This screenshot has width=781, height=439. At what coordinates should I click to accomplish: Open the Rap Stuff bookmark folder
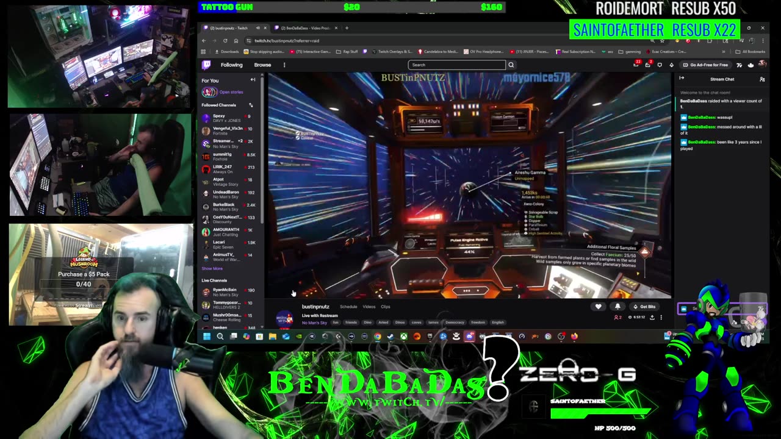pos(347,52)
